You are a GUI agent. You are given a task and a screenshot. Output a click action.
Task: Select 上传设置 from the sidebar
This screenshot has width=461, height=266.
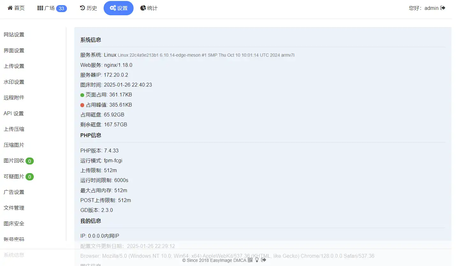click(x=14, y=66)
